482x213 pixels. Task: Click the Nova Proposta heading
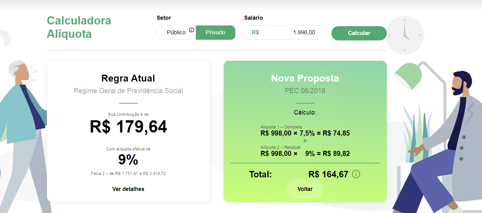point(305,78)
